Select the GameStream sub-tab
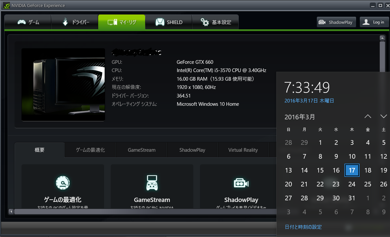This screenshot has width=390, height=237. pyautogui.click(x=141, y=150)
